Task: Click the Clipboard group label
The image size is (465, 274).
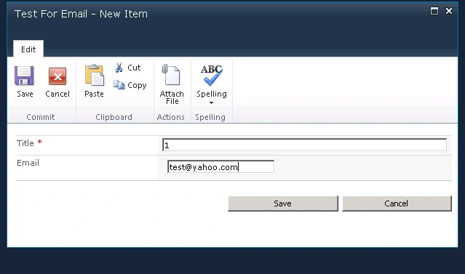Action: pyautogui.click(x=114, y=117)
